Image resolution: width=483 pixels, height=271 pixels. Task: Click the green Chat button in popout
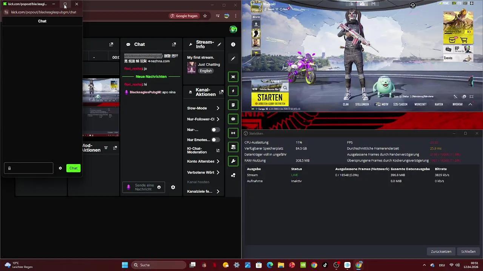[74, 168]
